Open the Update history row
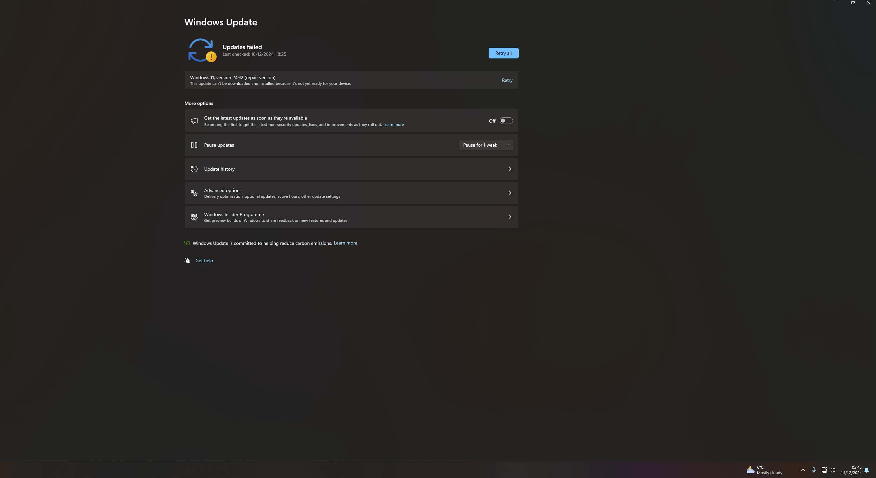The height and width of the screenshot is (478, 876). point(351,169)
